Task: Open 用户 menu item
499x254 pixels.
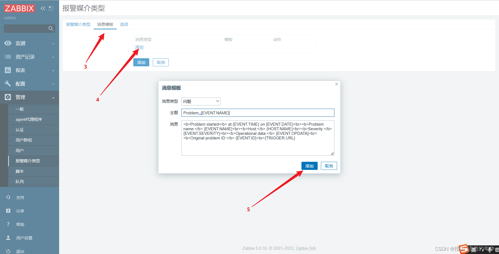Action: (x=33, y=150)
